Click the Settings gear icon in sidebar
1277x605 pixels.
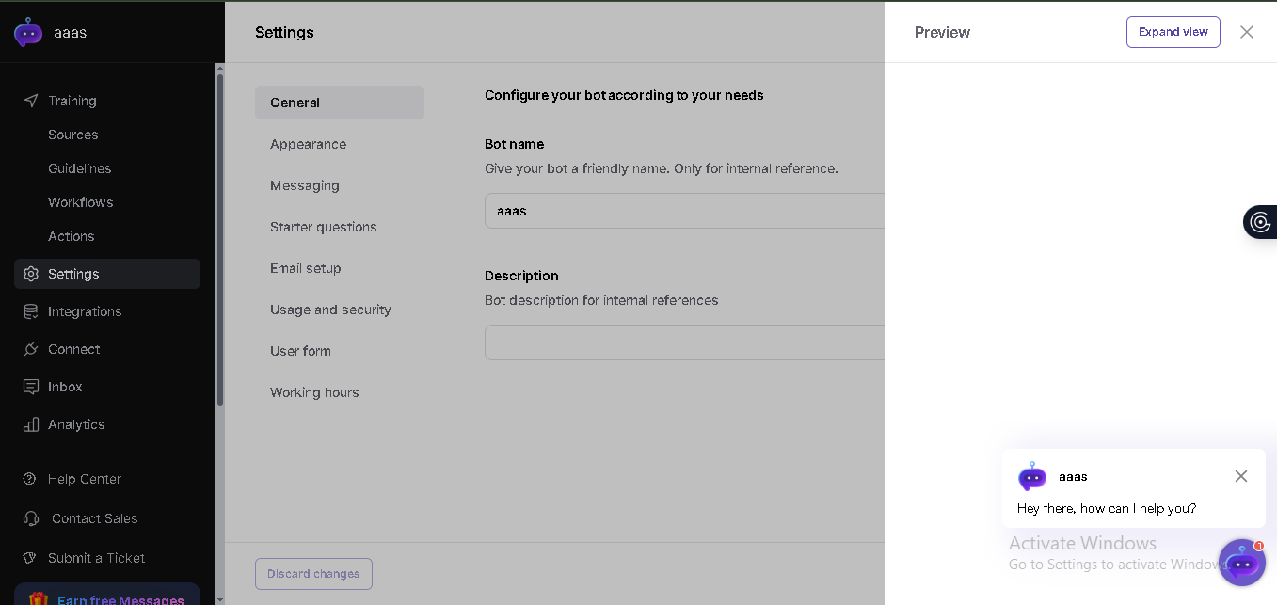[x=31, y=274]
